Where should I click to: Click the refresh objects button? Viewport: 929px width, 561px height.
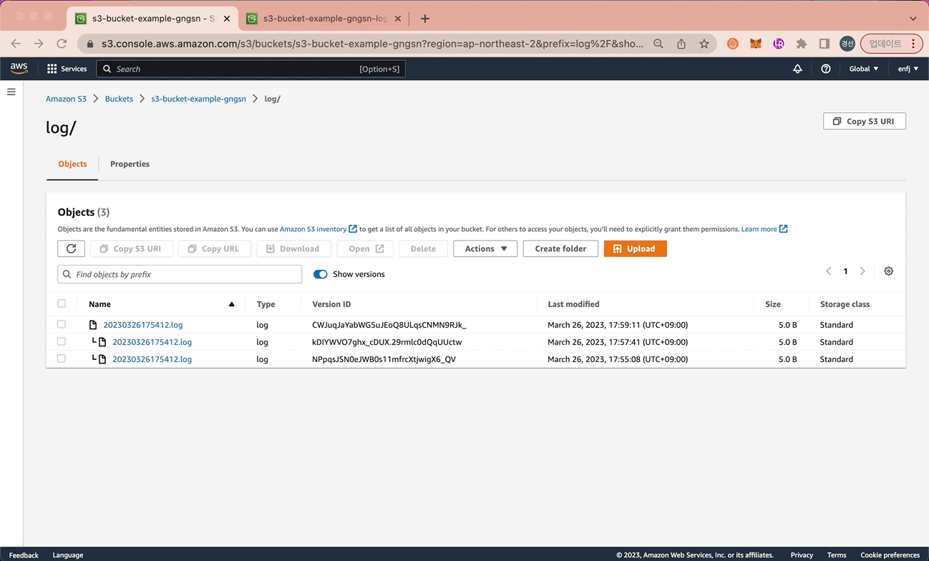tap(71, 248)
